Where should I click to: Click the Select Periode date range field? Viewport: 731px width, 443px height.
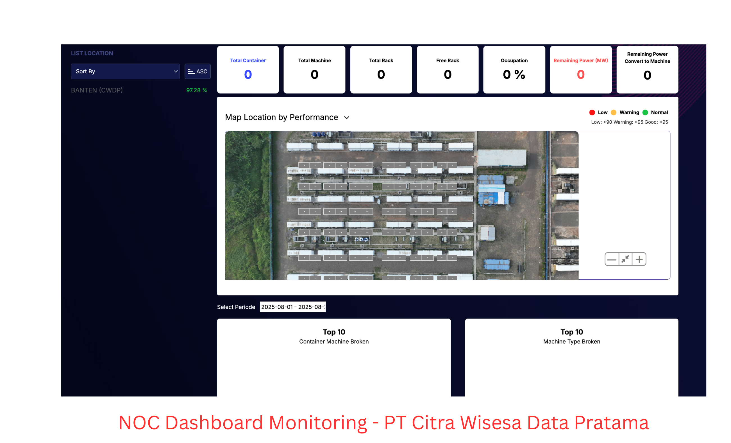(292, 307)
